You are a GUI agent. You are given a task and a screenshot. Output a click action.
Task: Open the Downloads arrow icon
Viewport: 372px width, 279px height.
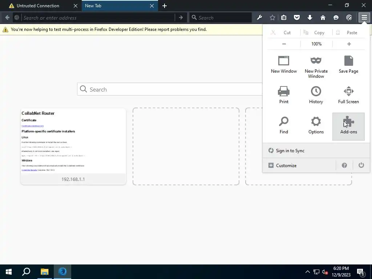pos(310,17)
